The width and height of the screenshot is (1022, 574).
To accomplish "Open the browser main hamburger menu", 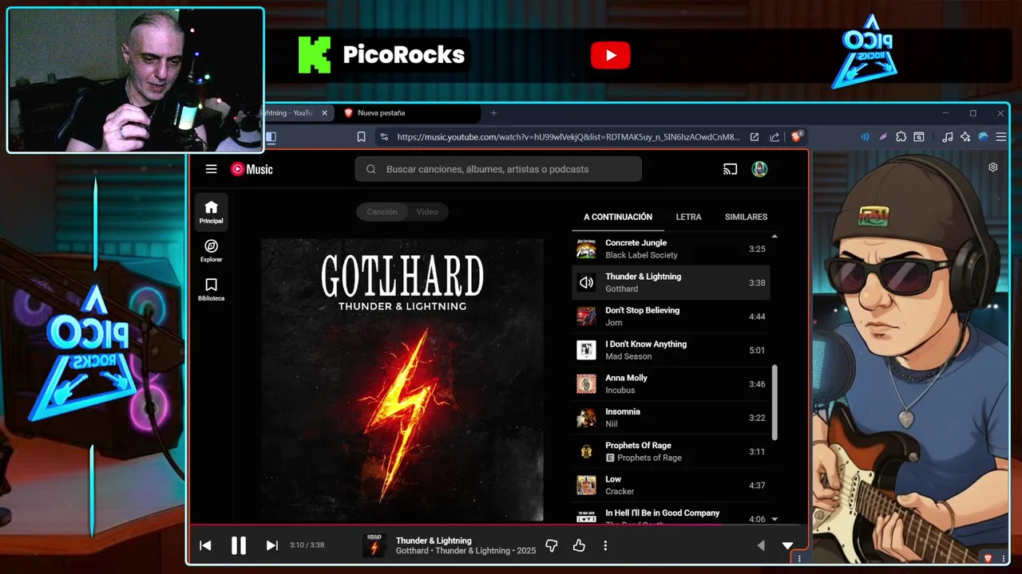I will coord(1000,137).
